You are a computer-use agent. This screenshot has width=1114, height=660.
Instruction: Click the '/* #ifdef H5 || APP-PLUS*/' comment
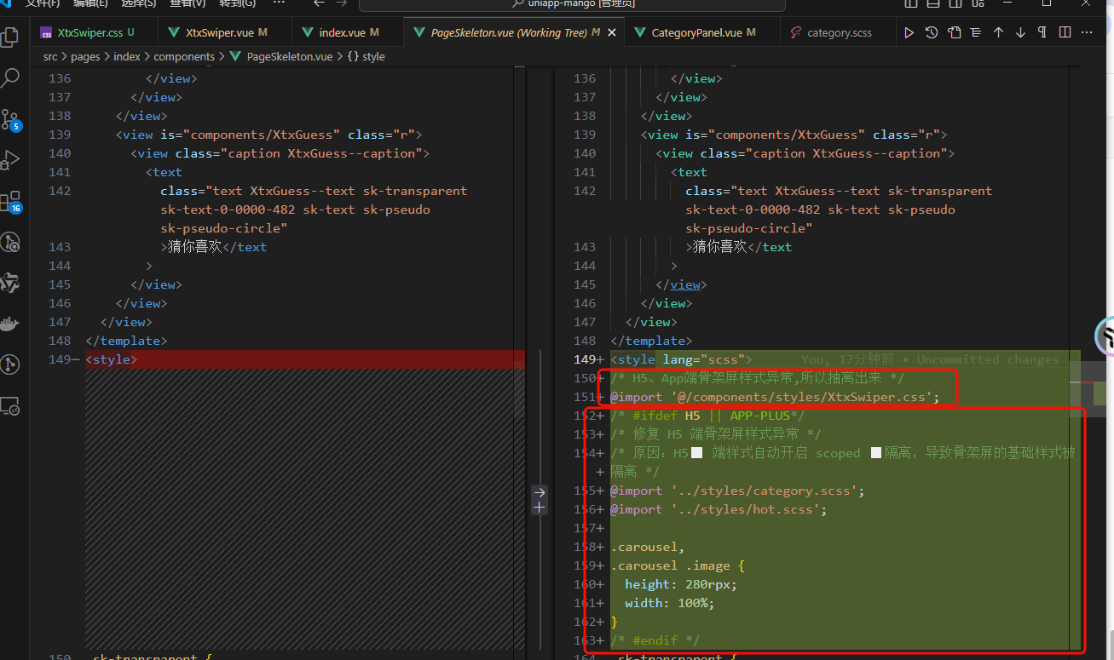point(707,416)
